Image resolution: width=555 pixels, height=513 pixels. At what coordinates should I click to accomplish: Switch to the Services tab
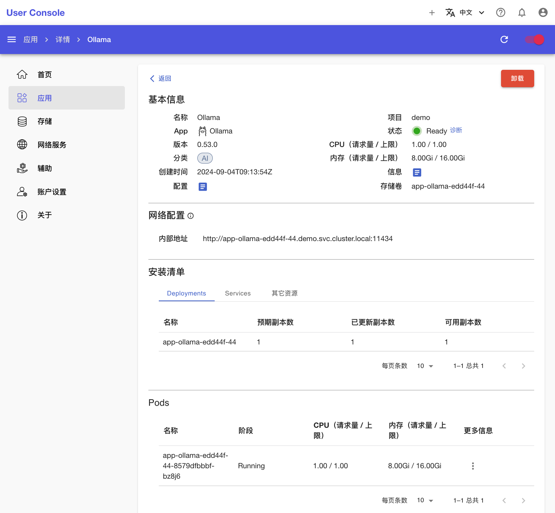(x=238, y=293)
